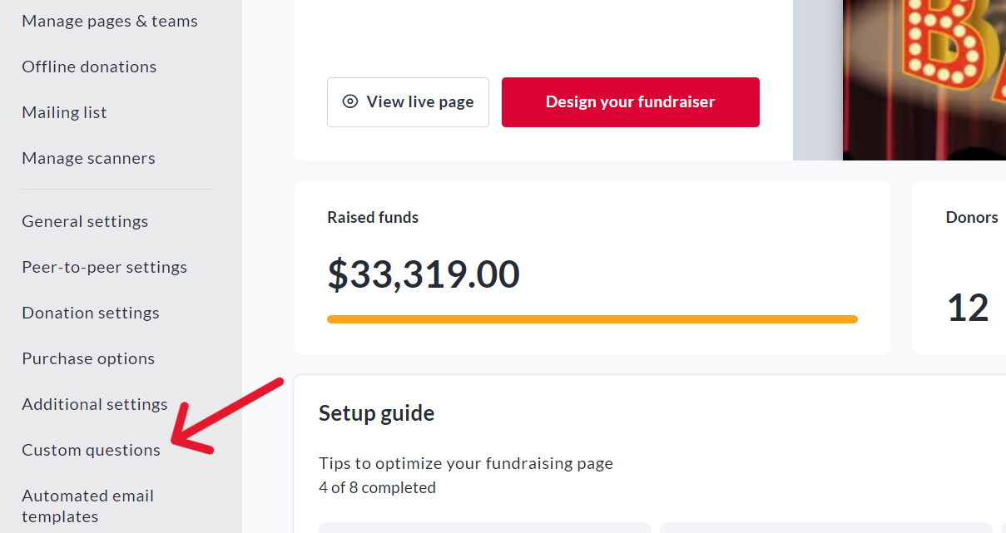
Task: Open Peer-to-peer settings
Action: pos(104,267)
